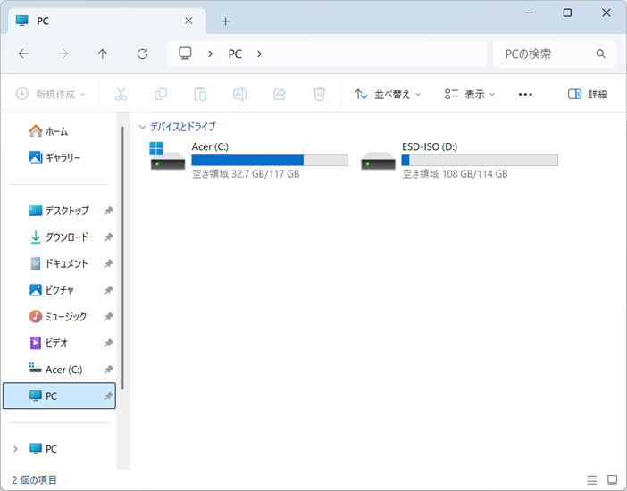Screen dimensions: 627x491
Task: Open ダウンロード folder in sidebar
Action: point(66,237)
